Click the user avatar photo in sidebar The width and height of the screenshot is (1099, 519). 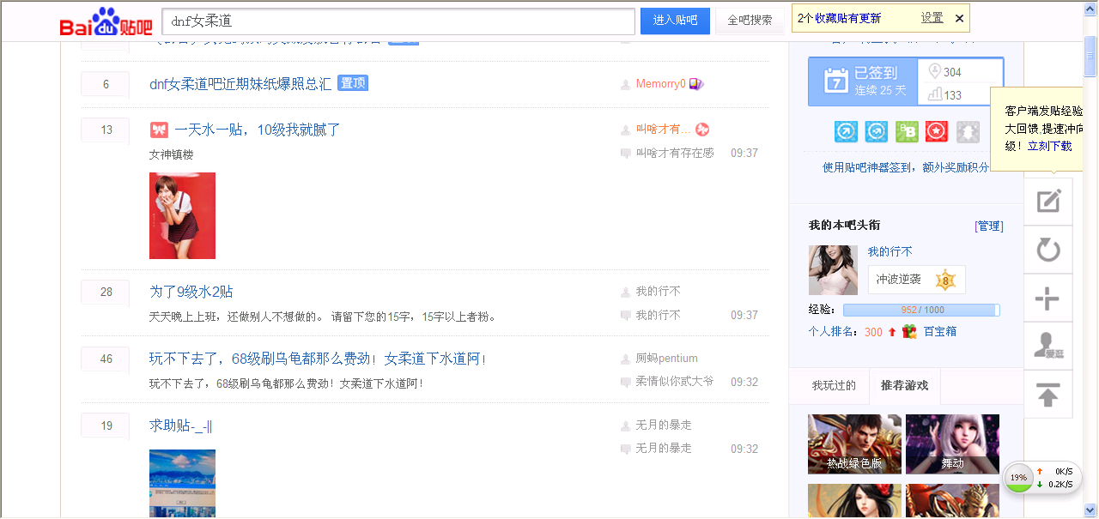coord(833,270)
